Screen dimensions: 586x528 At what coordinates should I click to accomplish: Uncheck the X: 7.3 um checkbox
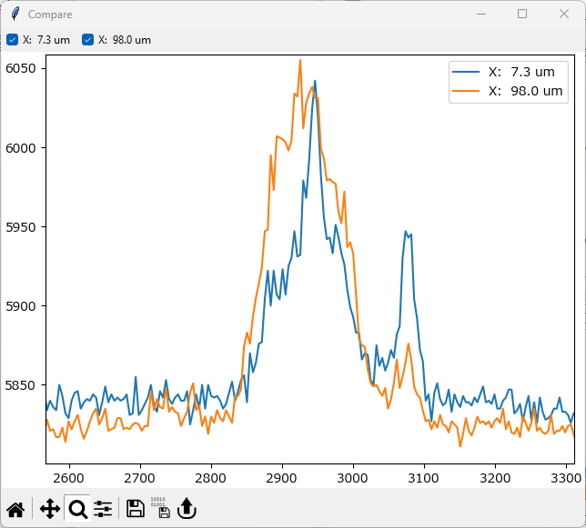pyautogui.click(x=12, y=40)
